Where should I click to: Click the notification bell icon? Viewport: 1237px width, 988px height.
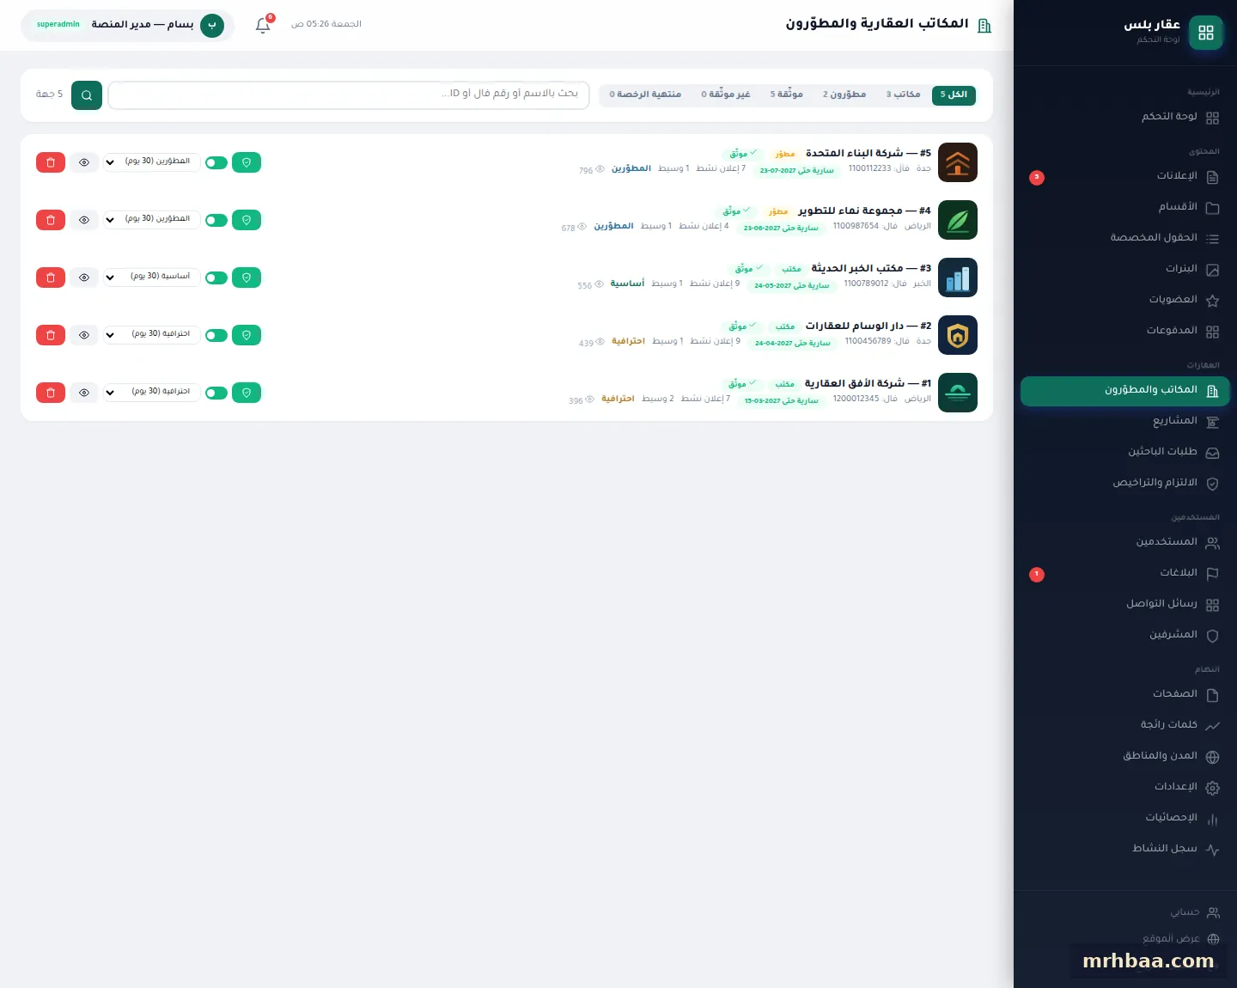263,25
